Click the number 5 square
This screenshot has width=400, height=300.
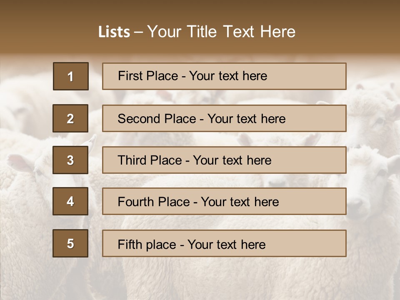pos(70,243)
